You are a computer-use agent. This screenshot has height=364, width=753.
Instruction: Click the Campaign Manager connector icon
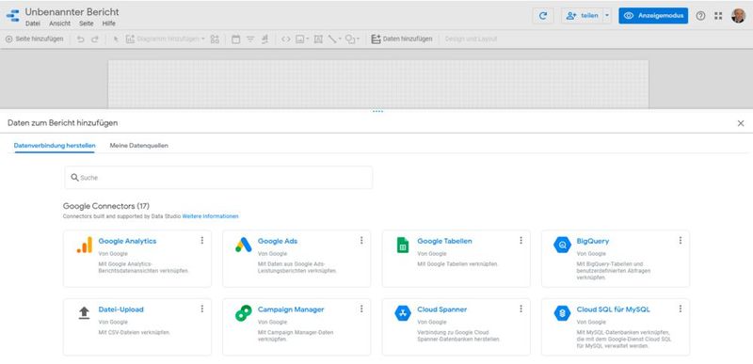pos(244,313)
